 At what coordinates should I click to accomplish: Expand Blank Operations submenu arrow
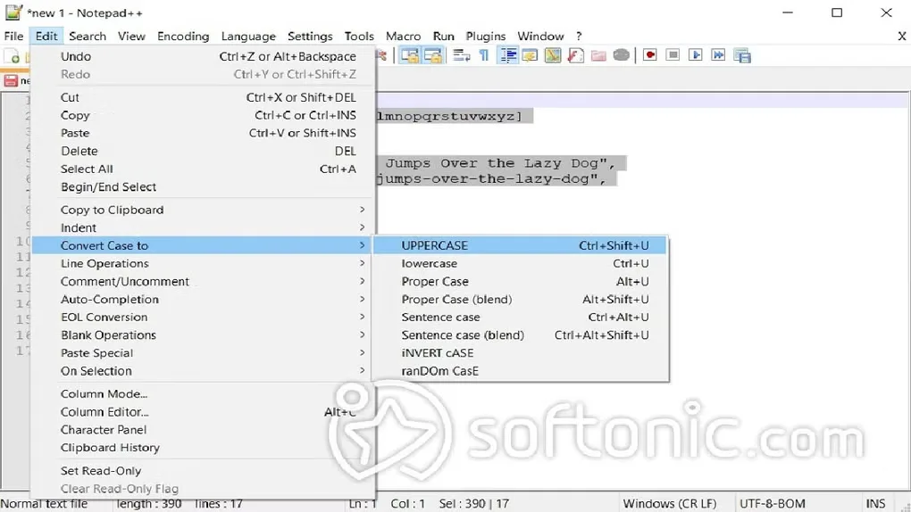coord(362,335)
